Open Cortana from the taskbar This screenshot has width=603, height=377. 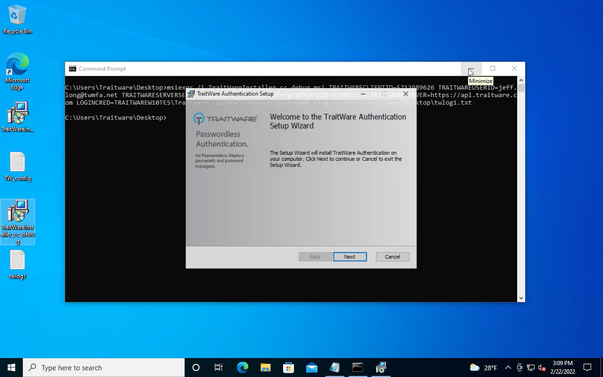tap(196, 368)
